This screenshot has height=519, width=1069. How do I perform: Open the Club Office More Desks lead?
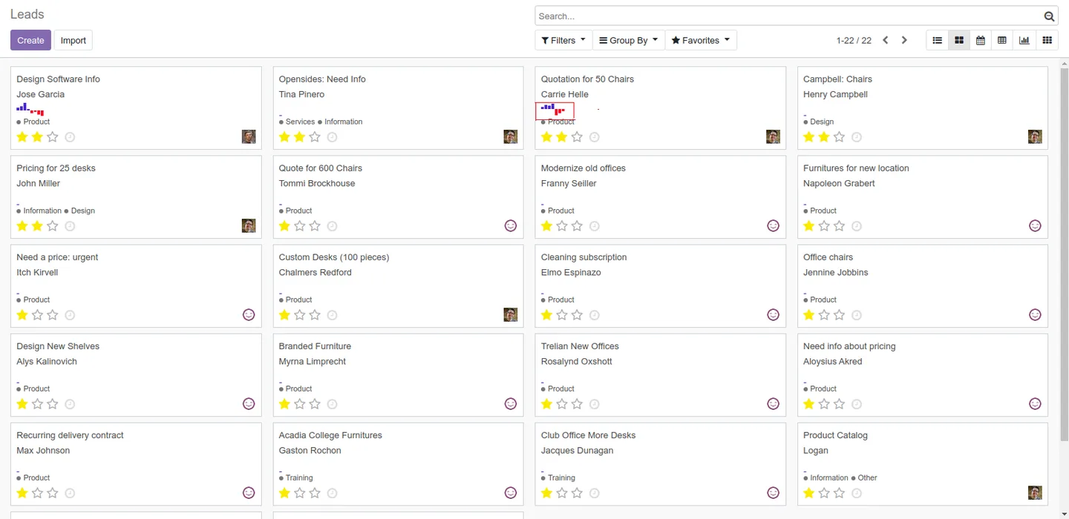[x=588, y=435]
